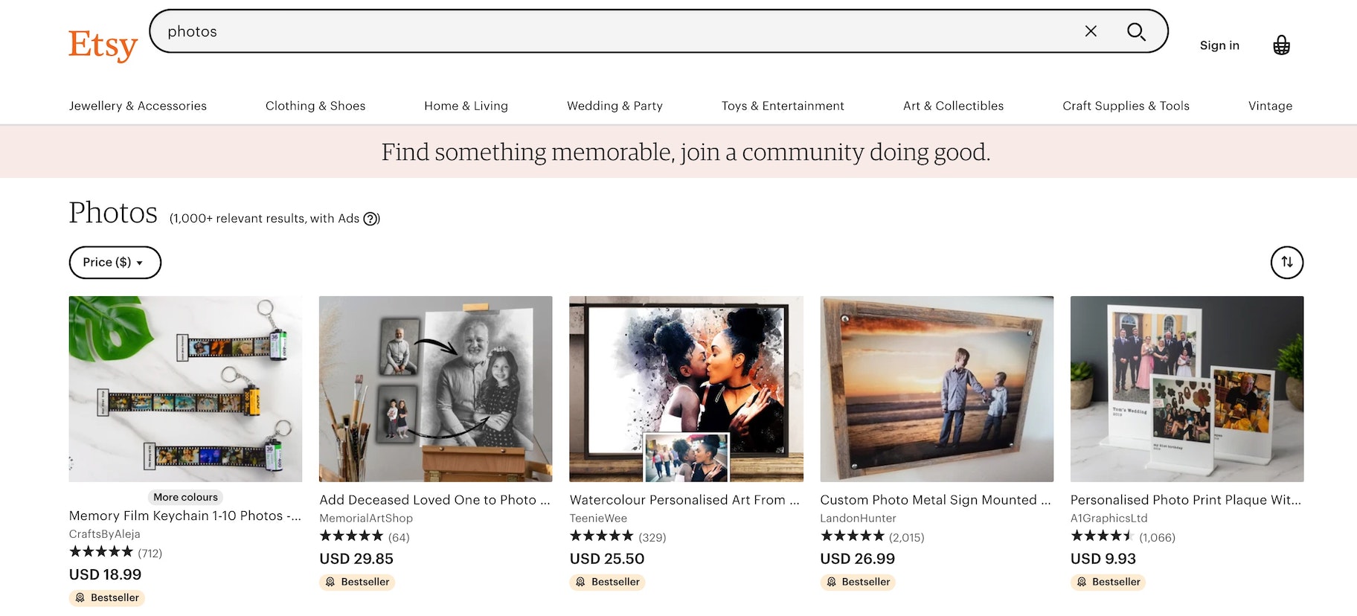Open the Watercolour Personalised Art product image

point(686,388)
